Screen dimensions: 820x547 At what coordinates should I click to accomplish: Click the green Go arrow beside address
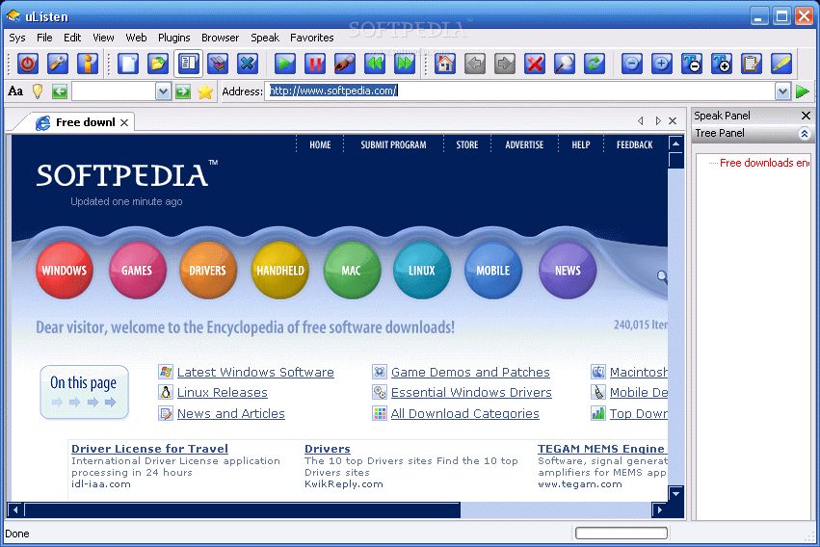(802, 91)
